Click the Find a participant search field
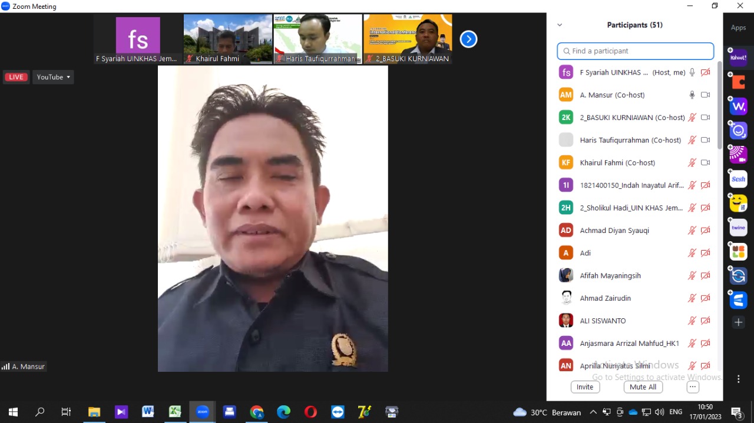The height and width of the screenshot is (423, 754). [x=635, y=51]
